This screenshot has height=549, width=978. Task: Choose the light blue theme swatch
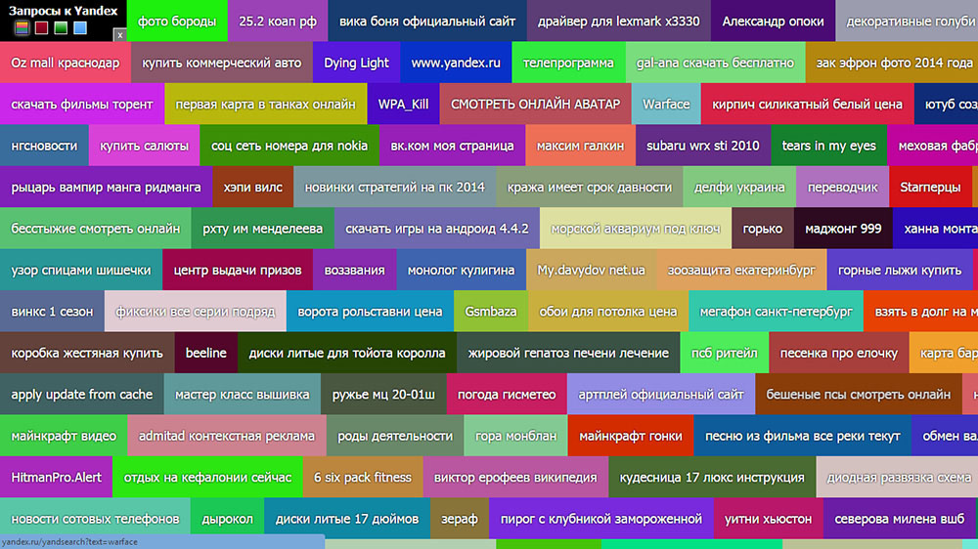pos(80,28)
